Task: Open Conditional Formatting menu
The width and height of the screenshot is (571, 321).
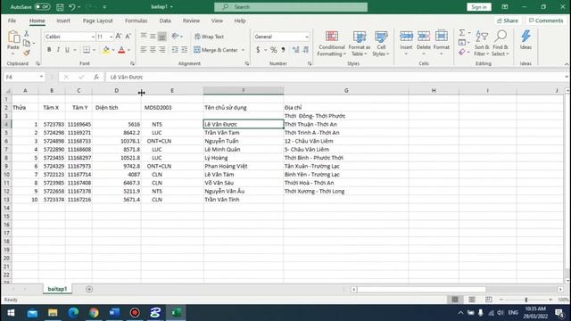Action: pyautogui.click(x=331, y=44)
